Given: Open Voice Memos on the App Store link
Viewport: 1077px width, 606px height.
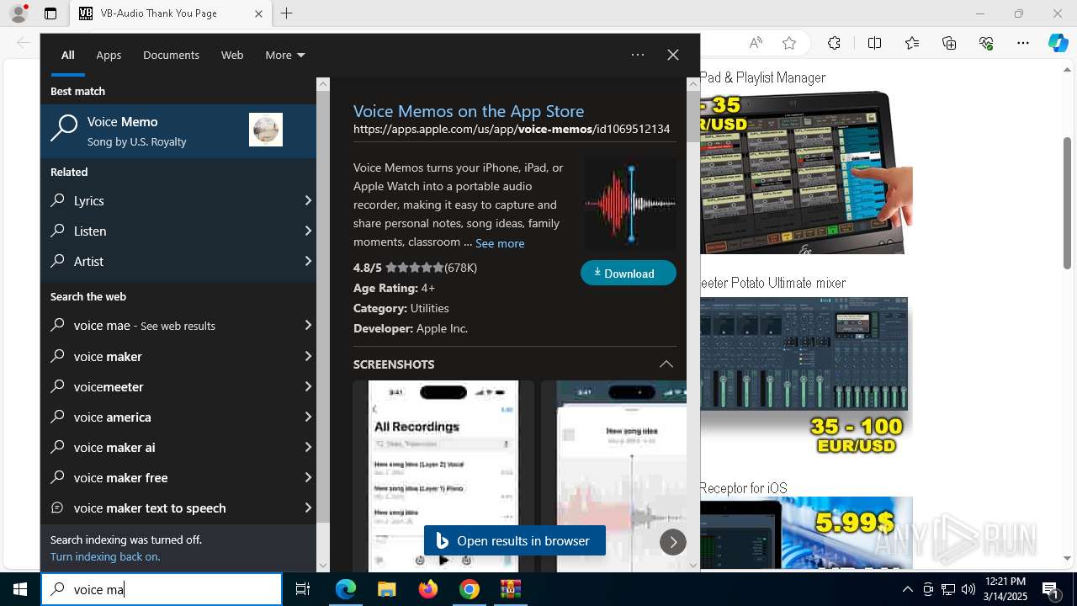Looking at the screenshot, I should tap(469, 111).
